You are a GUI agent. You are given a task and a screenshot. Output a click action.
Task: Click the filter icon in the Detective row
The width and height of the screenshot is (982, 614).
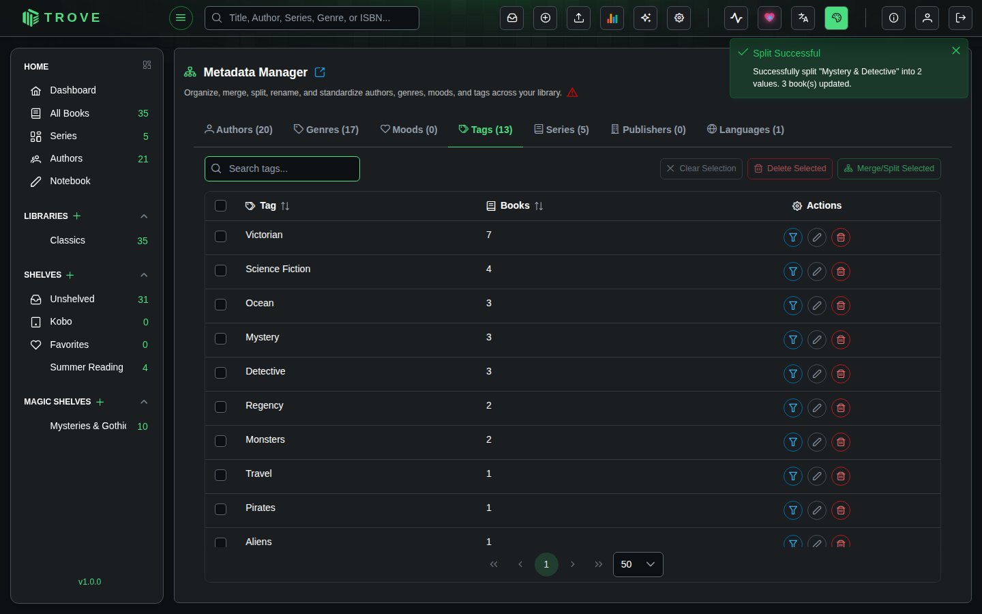[793, 374]
